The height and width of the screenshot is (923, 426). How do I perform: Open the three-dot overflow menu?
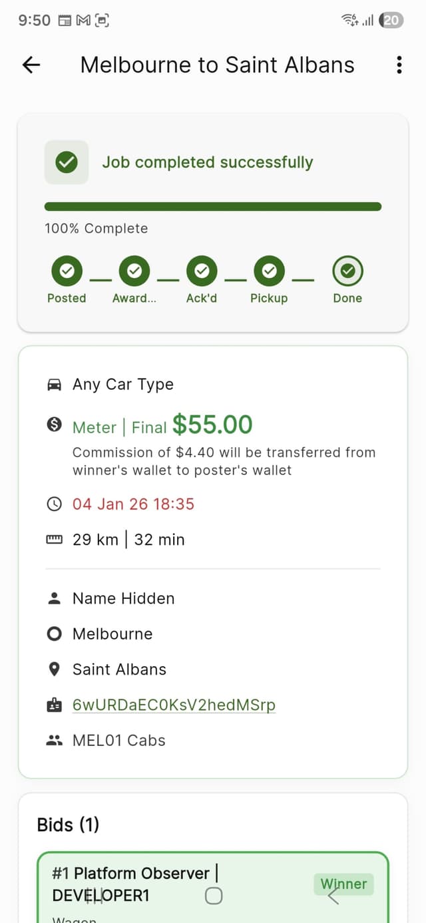[x=399, y=65]
